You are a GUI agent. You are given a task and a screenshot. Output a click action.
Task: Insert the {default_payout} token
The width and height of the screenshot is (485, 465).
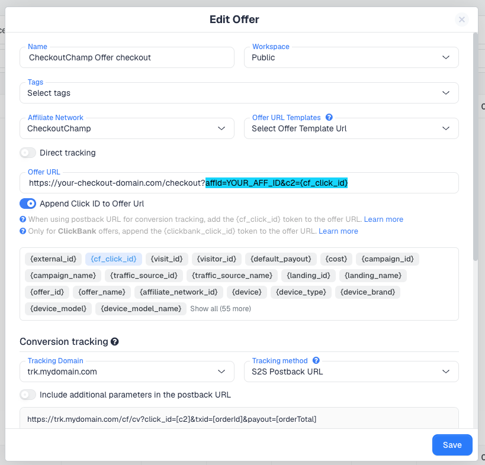(281, 259)
